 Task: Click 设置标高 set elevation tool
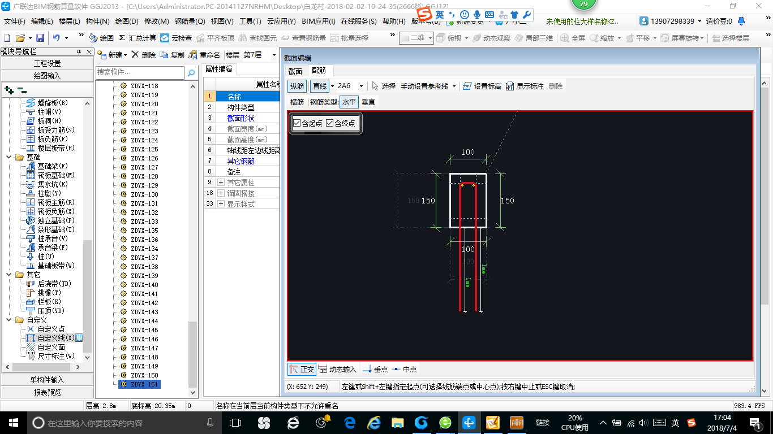pos(482,86)
